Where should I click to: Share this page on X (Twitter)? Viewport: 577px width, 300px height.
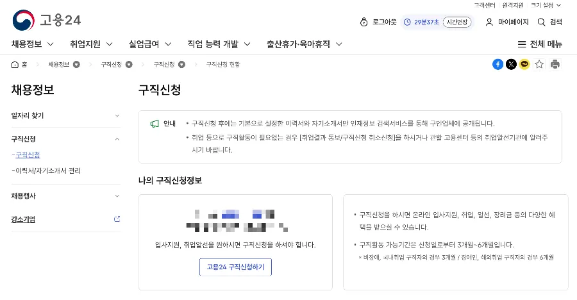(x=511, y=64)
